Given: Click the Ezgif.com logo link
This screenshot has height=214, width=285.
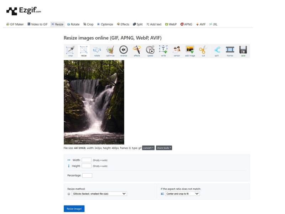Looking at the screenshot, I should [24, 11].
